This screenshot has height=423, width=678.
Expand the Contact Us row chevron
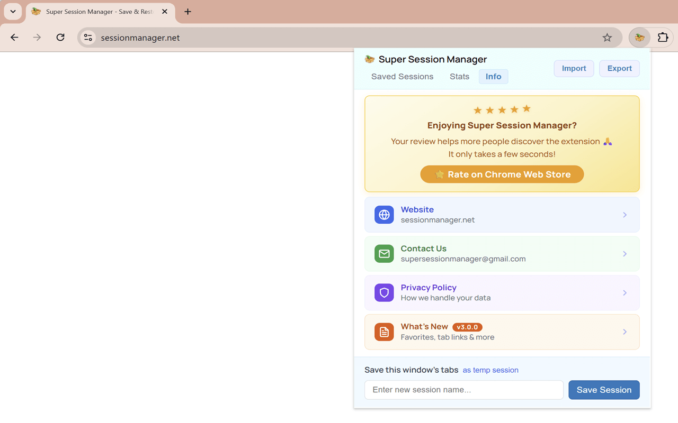[625, 254]
